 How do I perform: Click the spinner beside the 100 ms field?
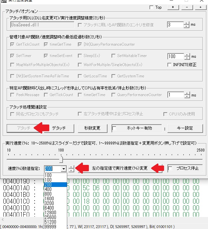click(186, 56)
